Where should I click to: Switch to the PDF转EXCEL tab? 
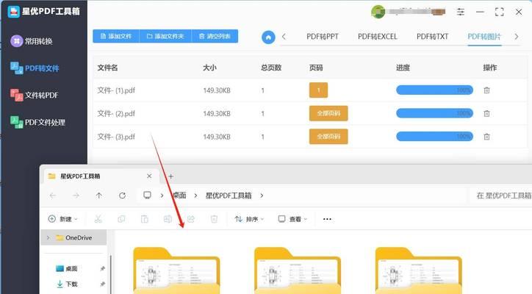coord(377,37)
